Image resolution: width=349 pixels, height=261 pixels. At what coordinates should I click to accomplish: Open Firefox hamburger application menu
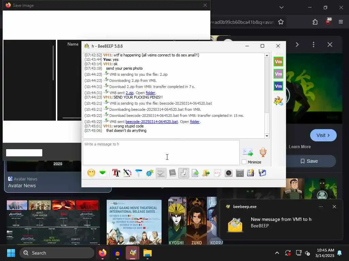coord(340,22)
